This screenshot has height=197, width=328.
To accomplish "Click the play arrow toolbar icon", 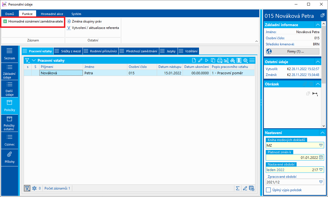I will pyautogui.click(x=207, y=60).
